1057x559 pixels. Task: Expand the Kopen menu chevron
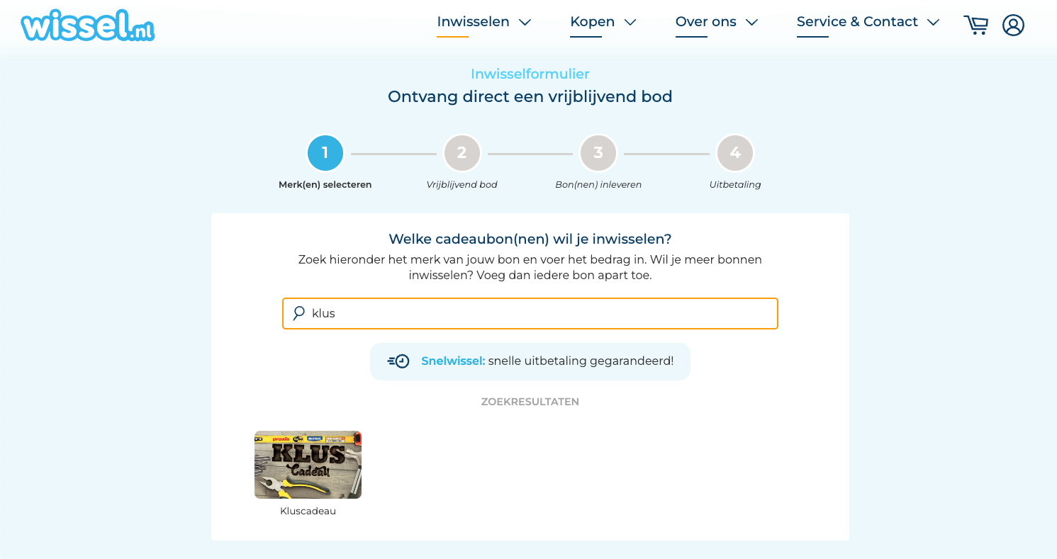[x=630, y=22]
